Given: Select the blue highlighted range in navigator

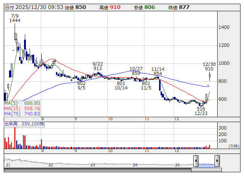Looking at the screenshot, I should 207,165.
